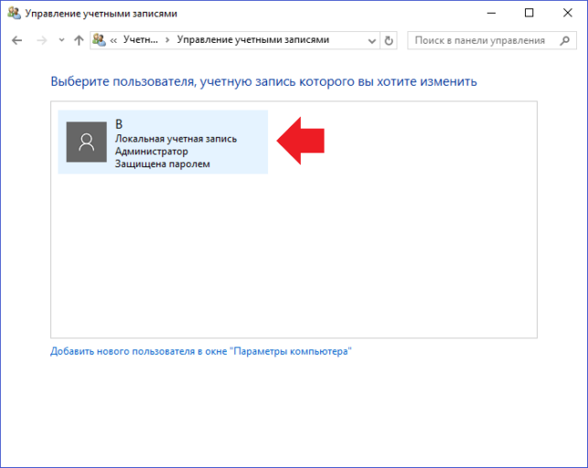
Task: Click the Forward navigation arrow
Action: click(42, 40)
